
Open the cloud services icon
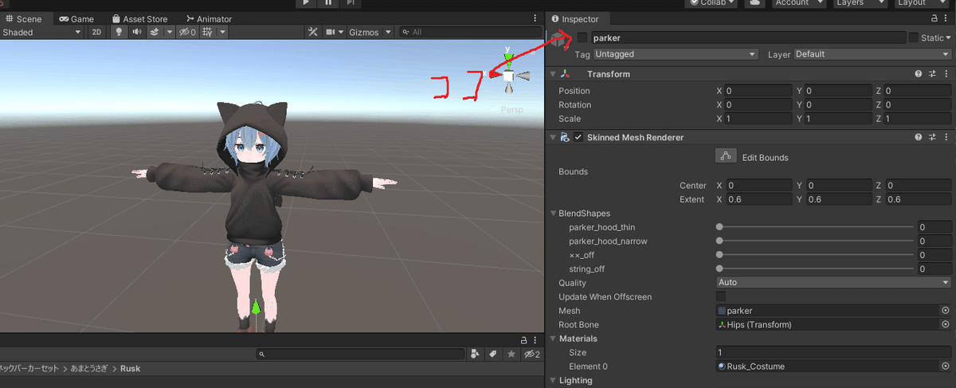click(753, 3)
